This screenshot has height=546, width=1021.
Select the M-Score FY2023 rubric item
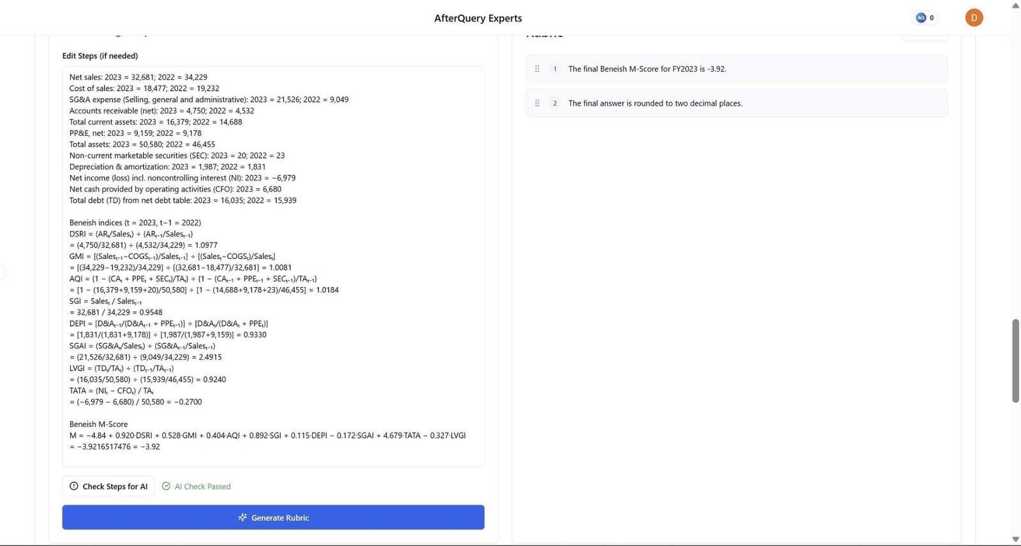647,69
